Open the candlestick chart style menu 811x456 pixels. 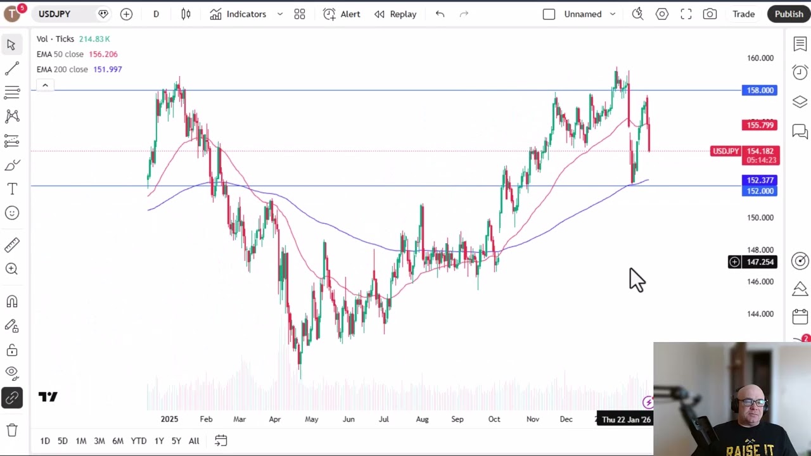186,14
